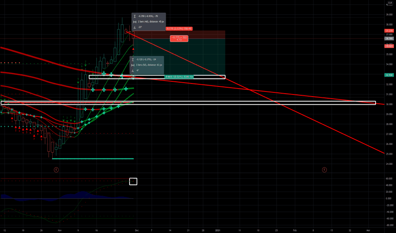
Task: Click date label '26' on time axis
Action: (x=41, y=230)
